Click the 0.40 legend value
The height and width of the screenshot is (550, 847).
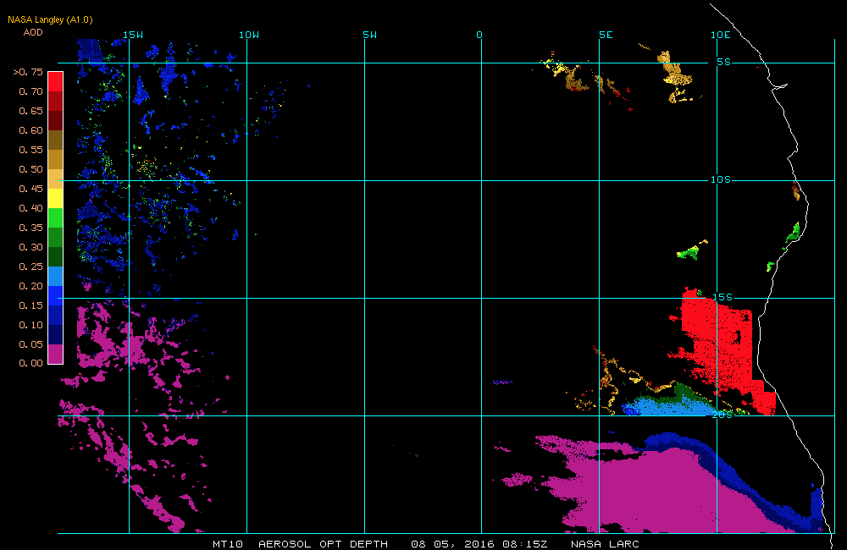[30, 208]
